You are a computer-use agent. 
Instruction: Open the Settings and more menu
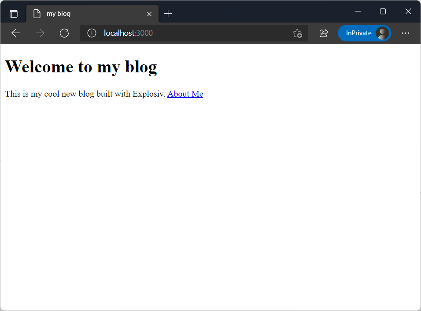pyautogui.click(x=406, y=33)
